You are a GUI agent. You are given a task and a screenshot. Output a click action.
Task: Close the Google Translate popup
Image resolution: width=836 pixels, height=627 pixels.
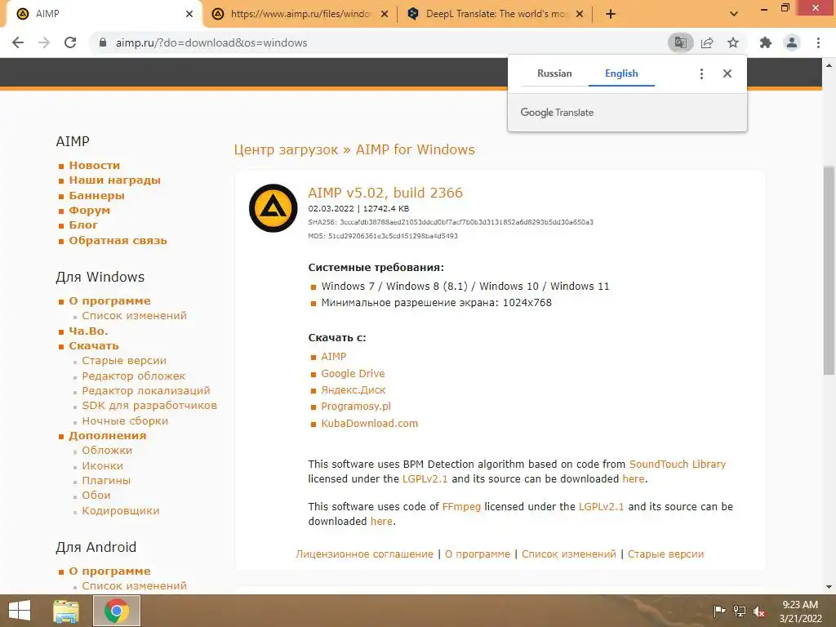(x=727, y=73)
